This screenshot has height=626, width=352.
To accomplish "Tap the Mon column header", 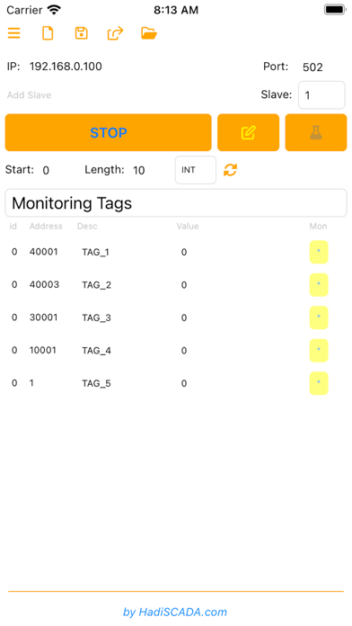I will pos(318,226).
